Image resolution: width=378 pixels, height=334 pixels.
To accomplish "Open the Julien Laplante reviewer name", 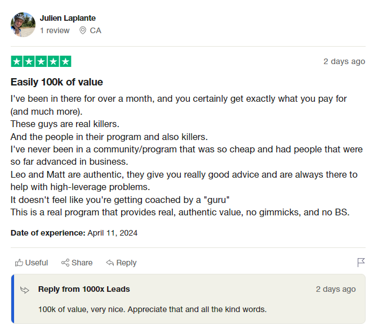I will click(68, 18).
